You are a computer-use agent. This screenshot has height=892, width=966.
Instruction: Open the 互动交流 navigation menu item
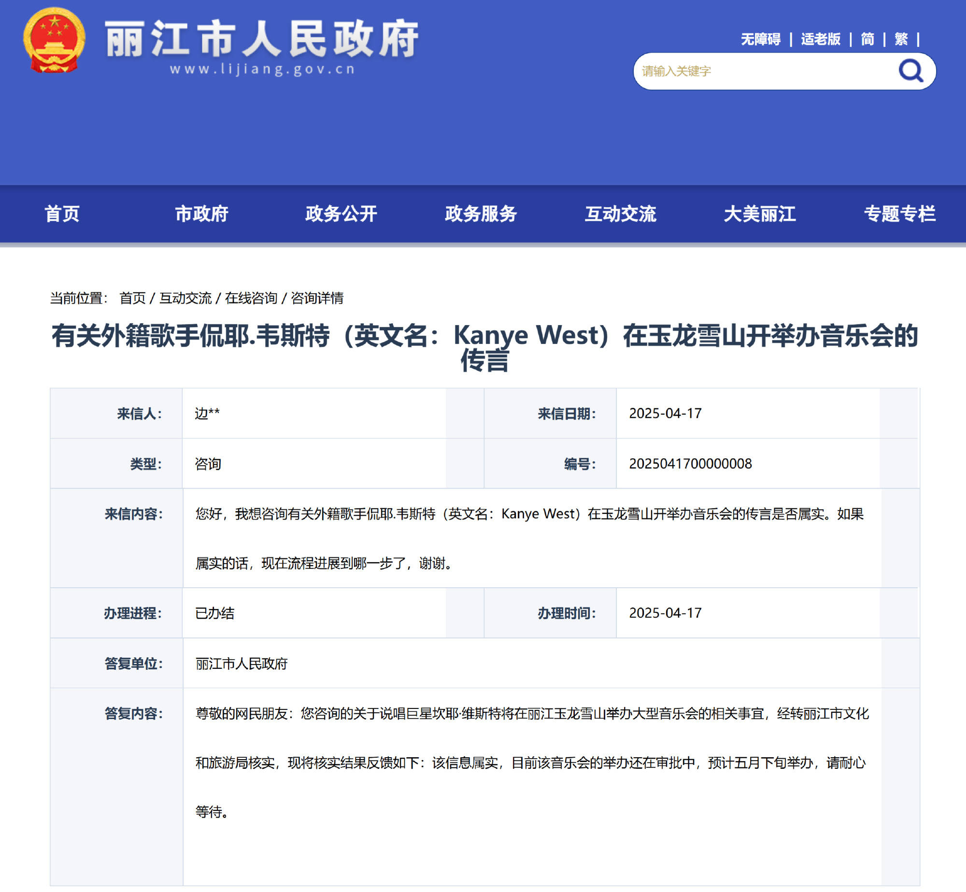(620, 213)
